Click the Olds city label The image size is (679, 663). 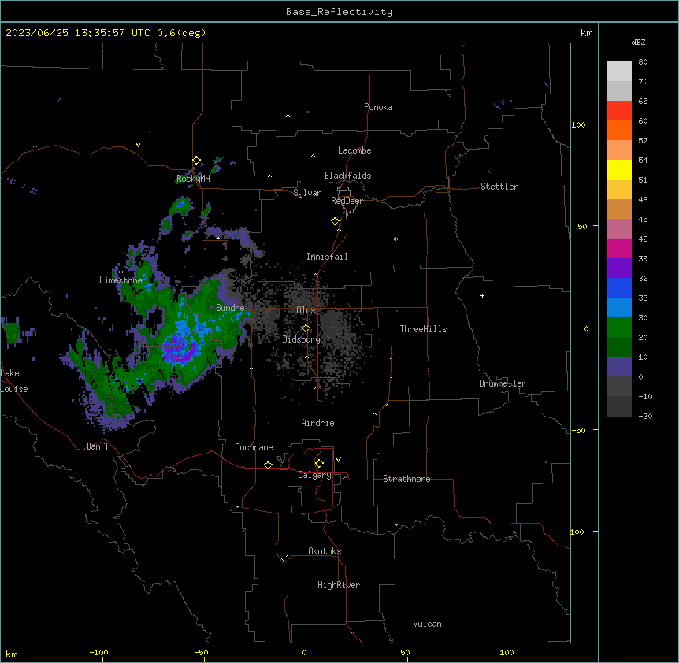(306, 310)
